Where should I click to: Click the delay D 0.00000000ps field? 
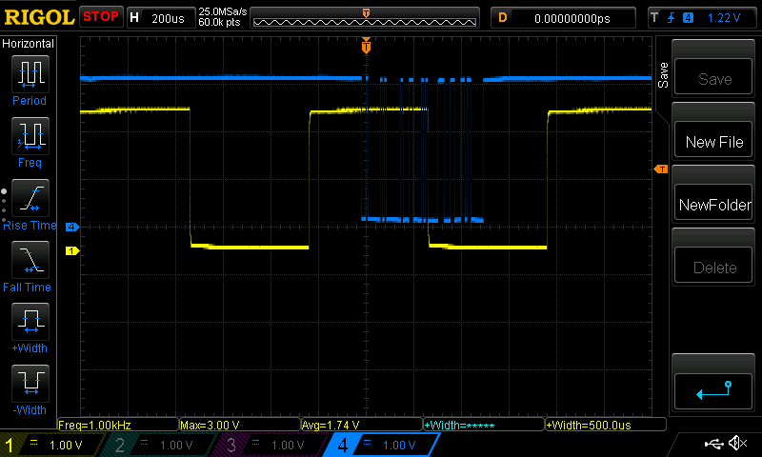(x=563, y=18)
